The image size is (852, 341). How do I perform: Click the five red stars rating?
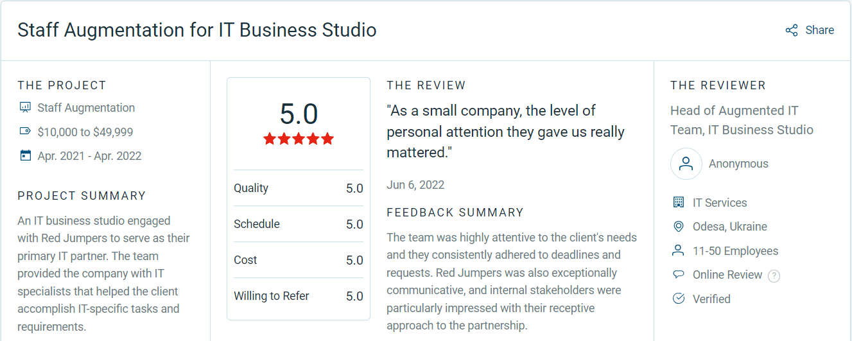tap(299, 139)
